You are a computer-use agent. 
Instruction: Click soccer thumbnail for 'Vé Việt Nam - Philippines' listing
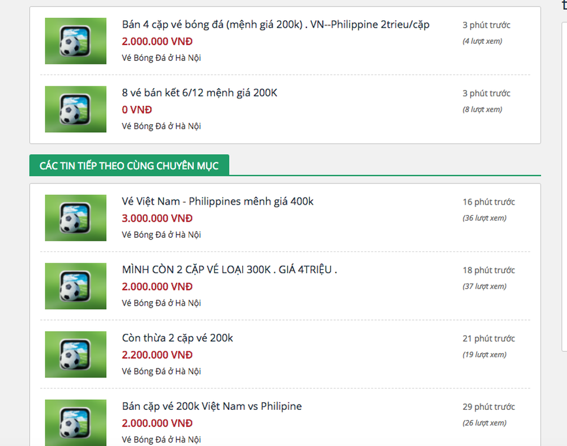[x=76, y=218]
